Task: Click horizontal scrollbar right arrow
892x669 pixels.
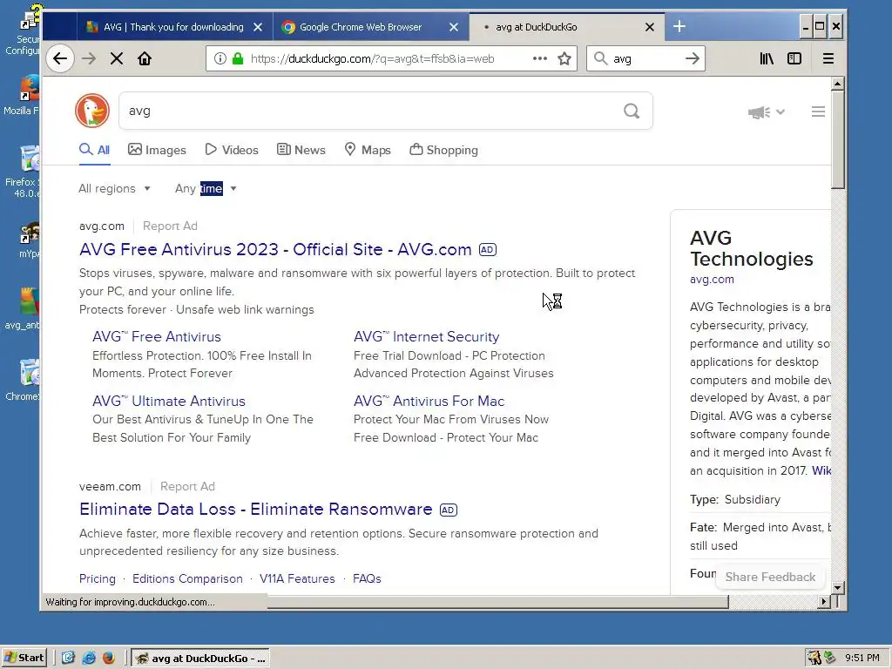Action: pyautogui.click(x=824, y=601)
